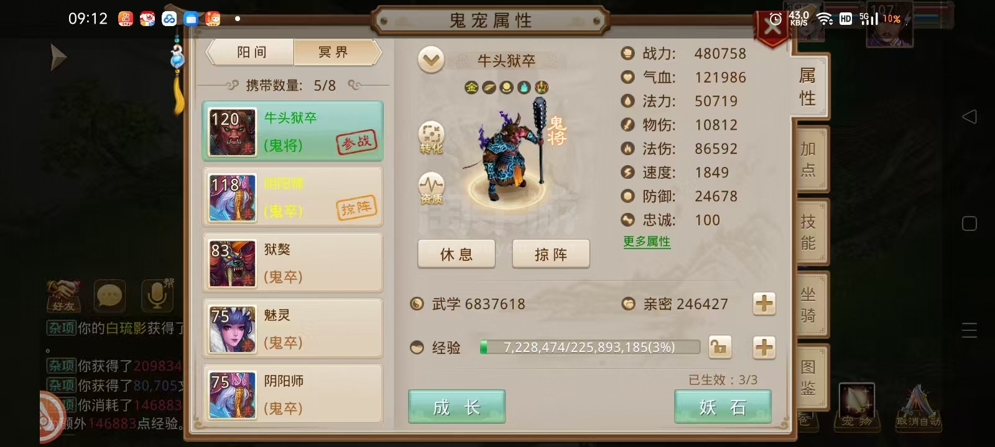Open the 转化 transform icon
This screenshot has height=447, width=995.
coord(431,138)
